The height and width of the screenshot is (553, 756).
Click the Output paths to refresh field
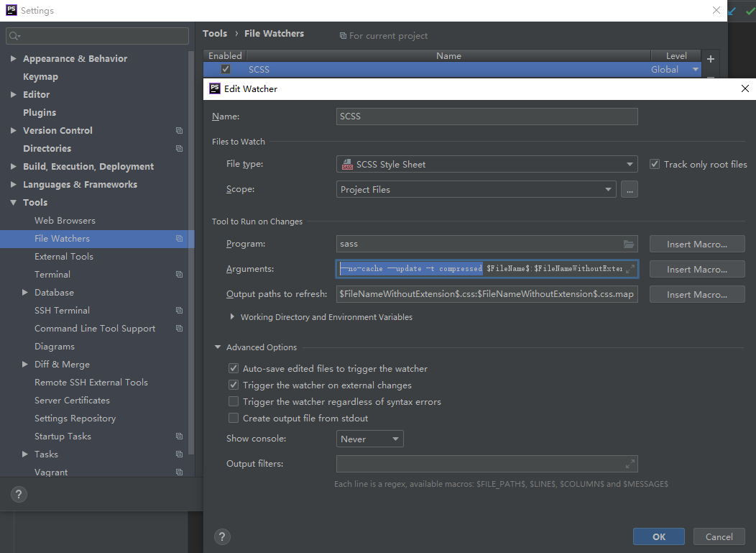[487, 294]
